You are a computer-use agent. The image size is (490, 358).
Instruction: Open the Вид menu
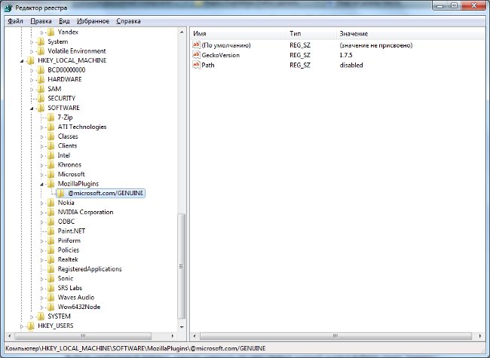click(x=64, y=21)
